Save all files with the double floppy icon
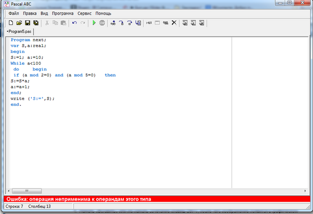 [x=36, y=23]
